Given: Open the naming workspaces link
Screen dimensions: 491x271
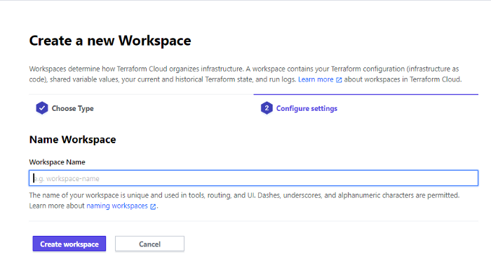Looking at the screenshot, I should coord(117,206).
